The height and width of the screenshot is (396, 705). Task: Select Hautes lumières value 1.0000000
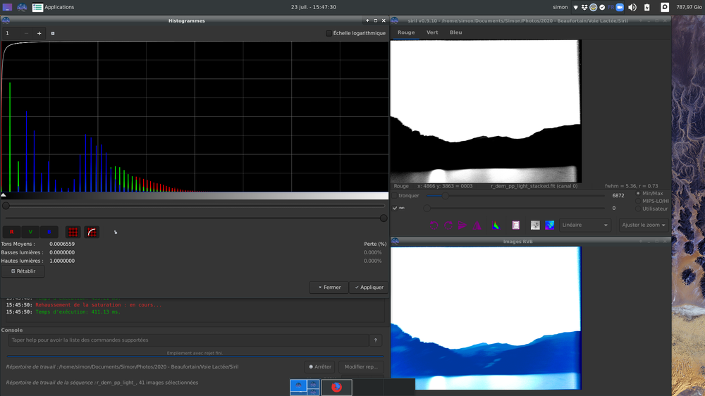pyautogui.click(x=62, y=261)
